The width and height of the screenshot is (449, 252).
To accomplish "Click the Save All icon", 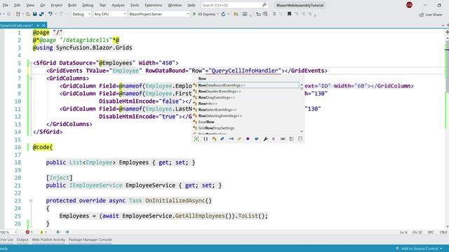I will (x=41, y=14).
